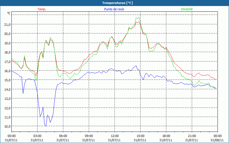Click the 15:00 time axis label

[x=140, y=136]
